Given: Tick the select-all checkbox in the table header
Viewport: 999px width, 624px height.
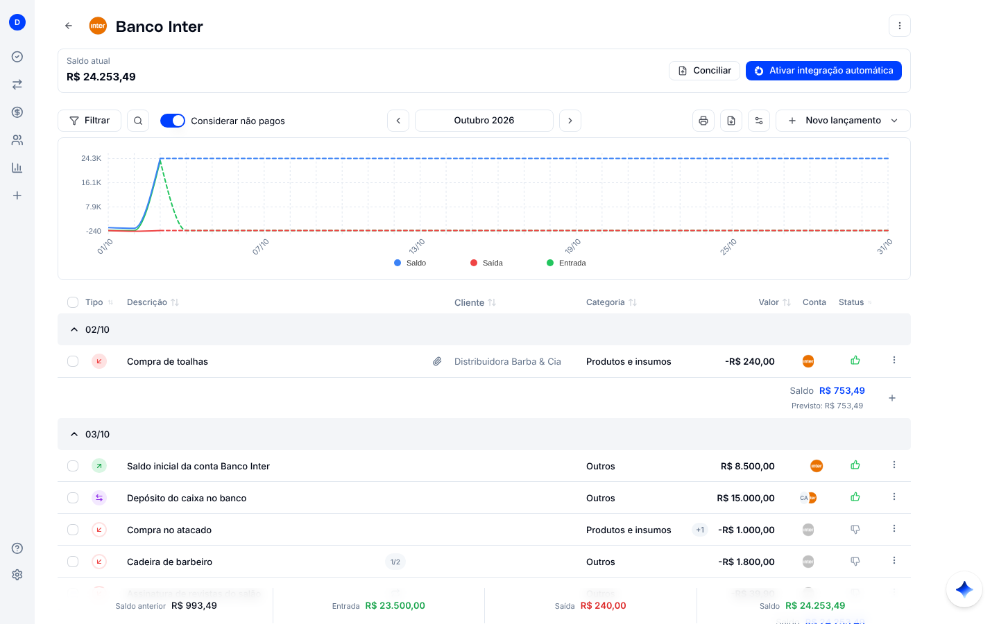Looking at the screenshot, I should coord(73,302).
